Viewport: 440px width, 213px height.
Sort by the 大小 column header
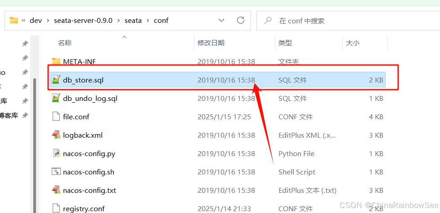352,43
